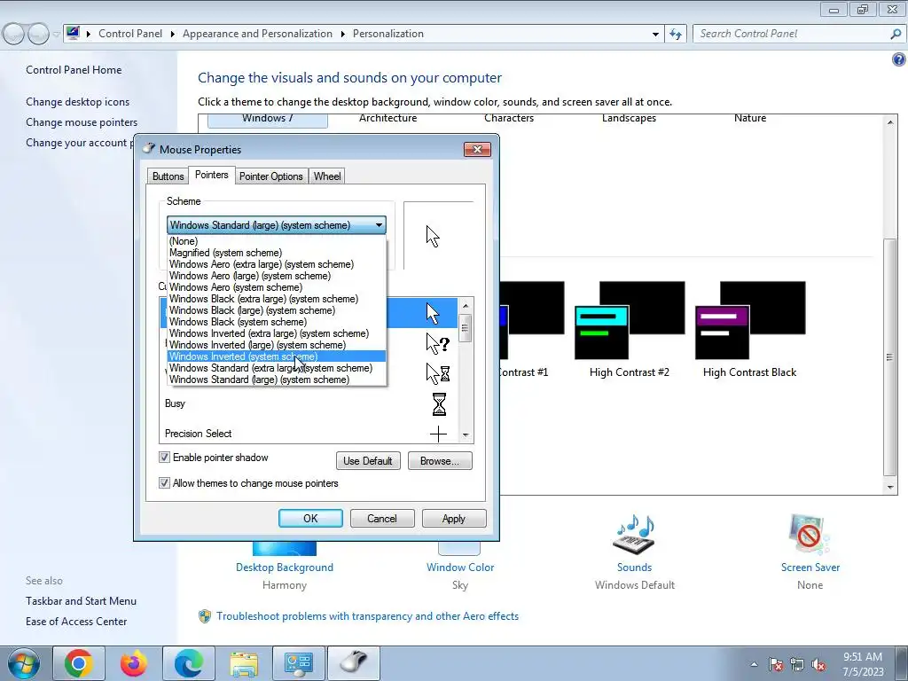Click the Control Panel address bar icon

(73, 33)
